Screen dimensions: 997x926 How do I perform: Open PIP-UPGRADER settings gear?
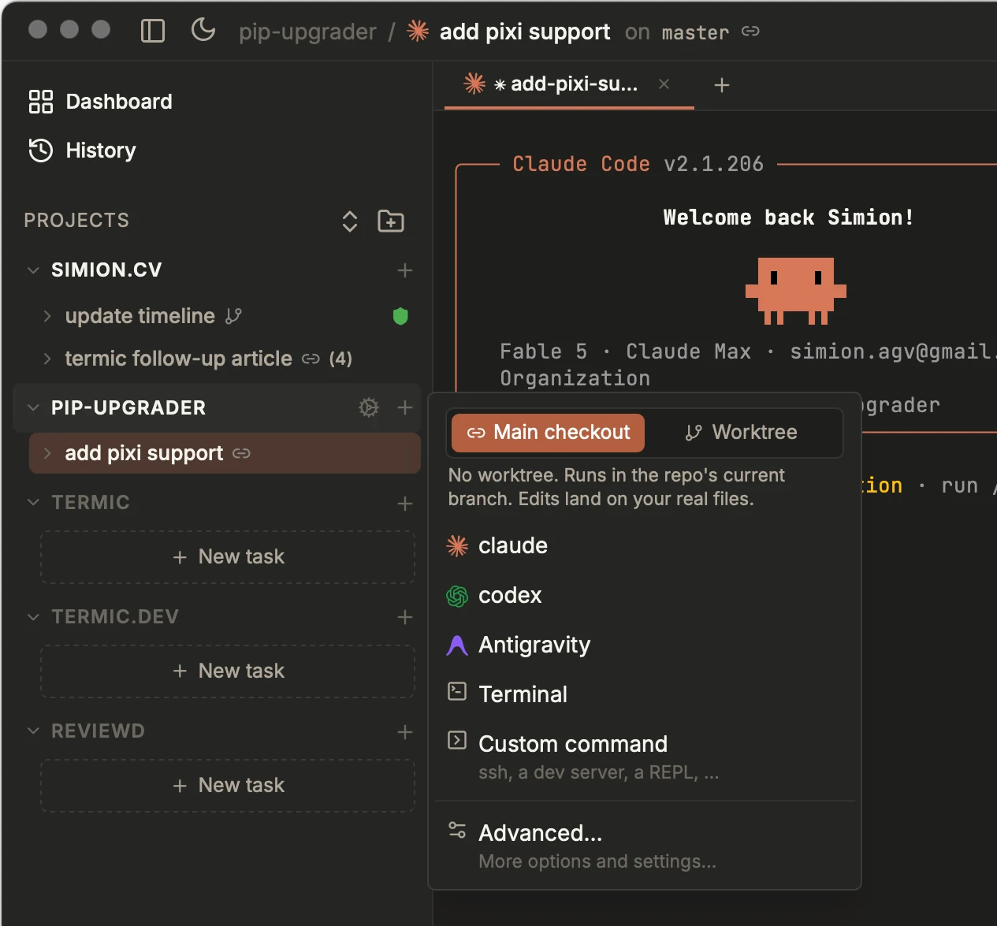coord(369,407)
